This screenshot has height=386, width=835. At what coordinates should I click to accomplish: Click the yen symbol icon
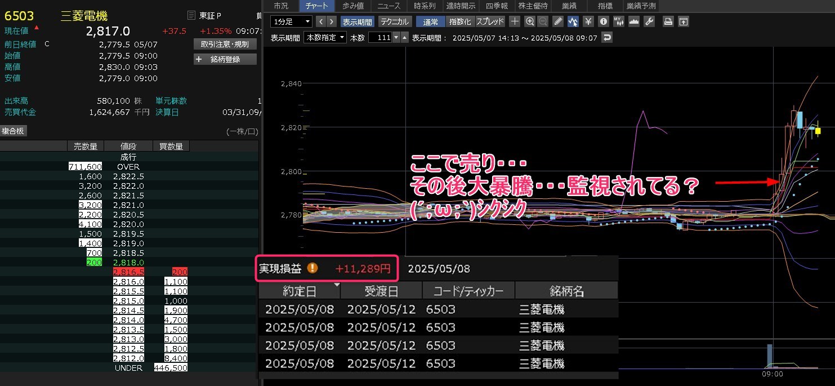588,21
